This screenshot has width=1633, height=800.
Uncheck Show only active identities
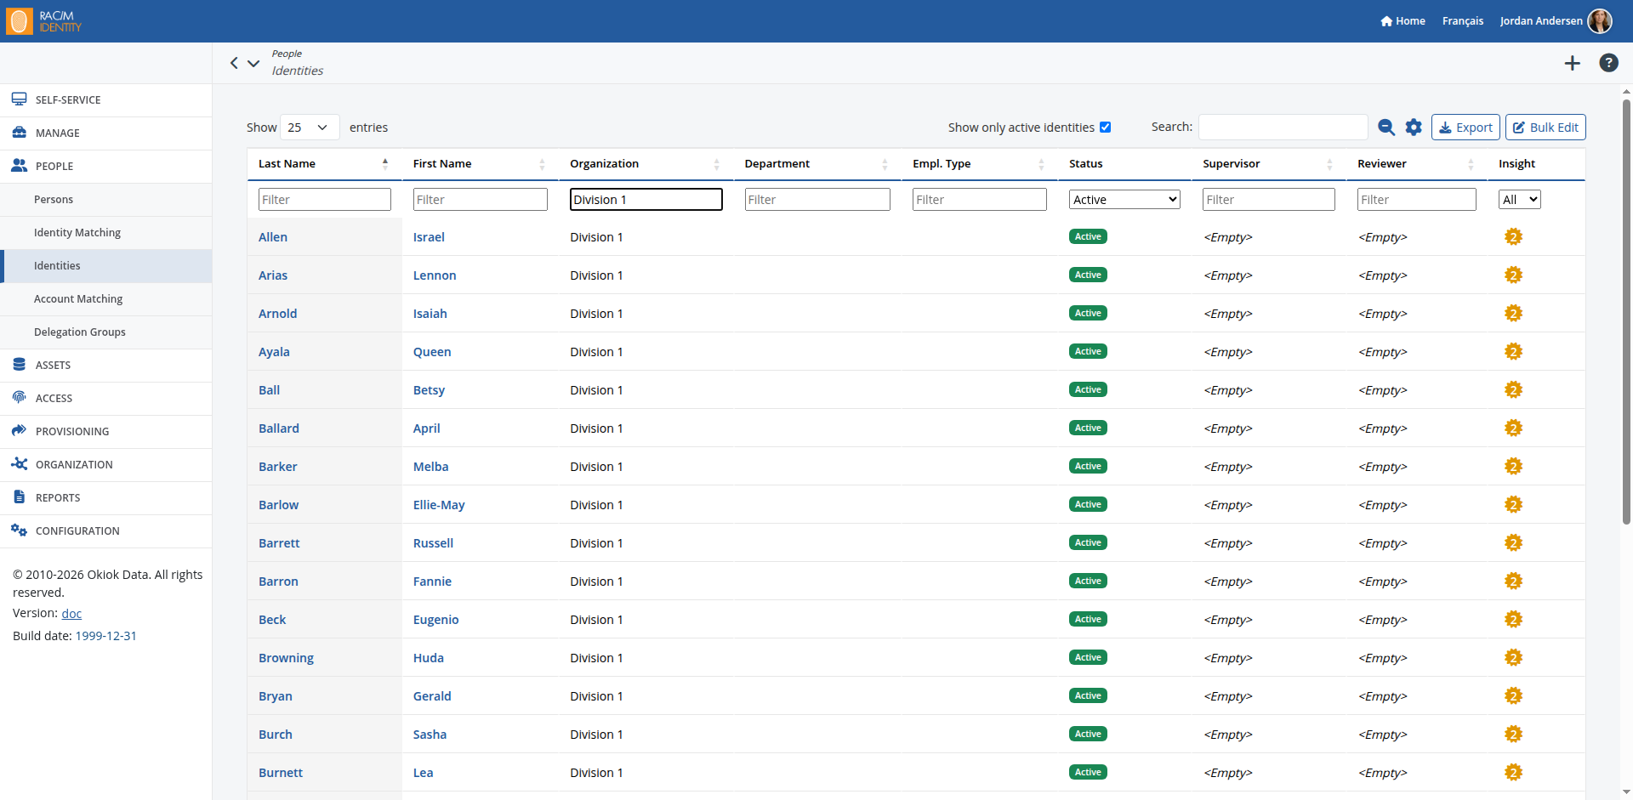(x=1105, y=128)
